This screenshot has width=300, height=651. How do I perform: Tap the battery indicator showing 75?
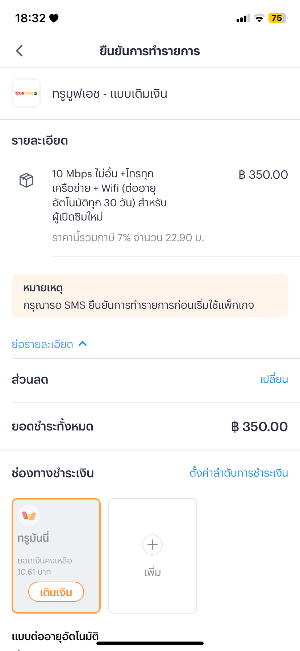(x=277, y=18)
